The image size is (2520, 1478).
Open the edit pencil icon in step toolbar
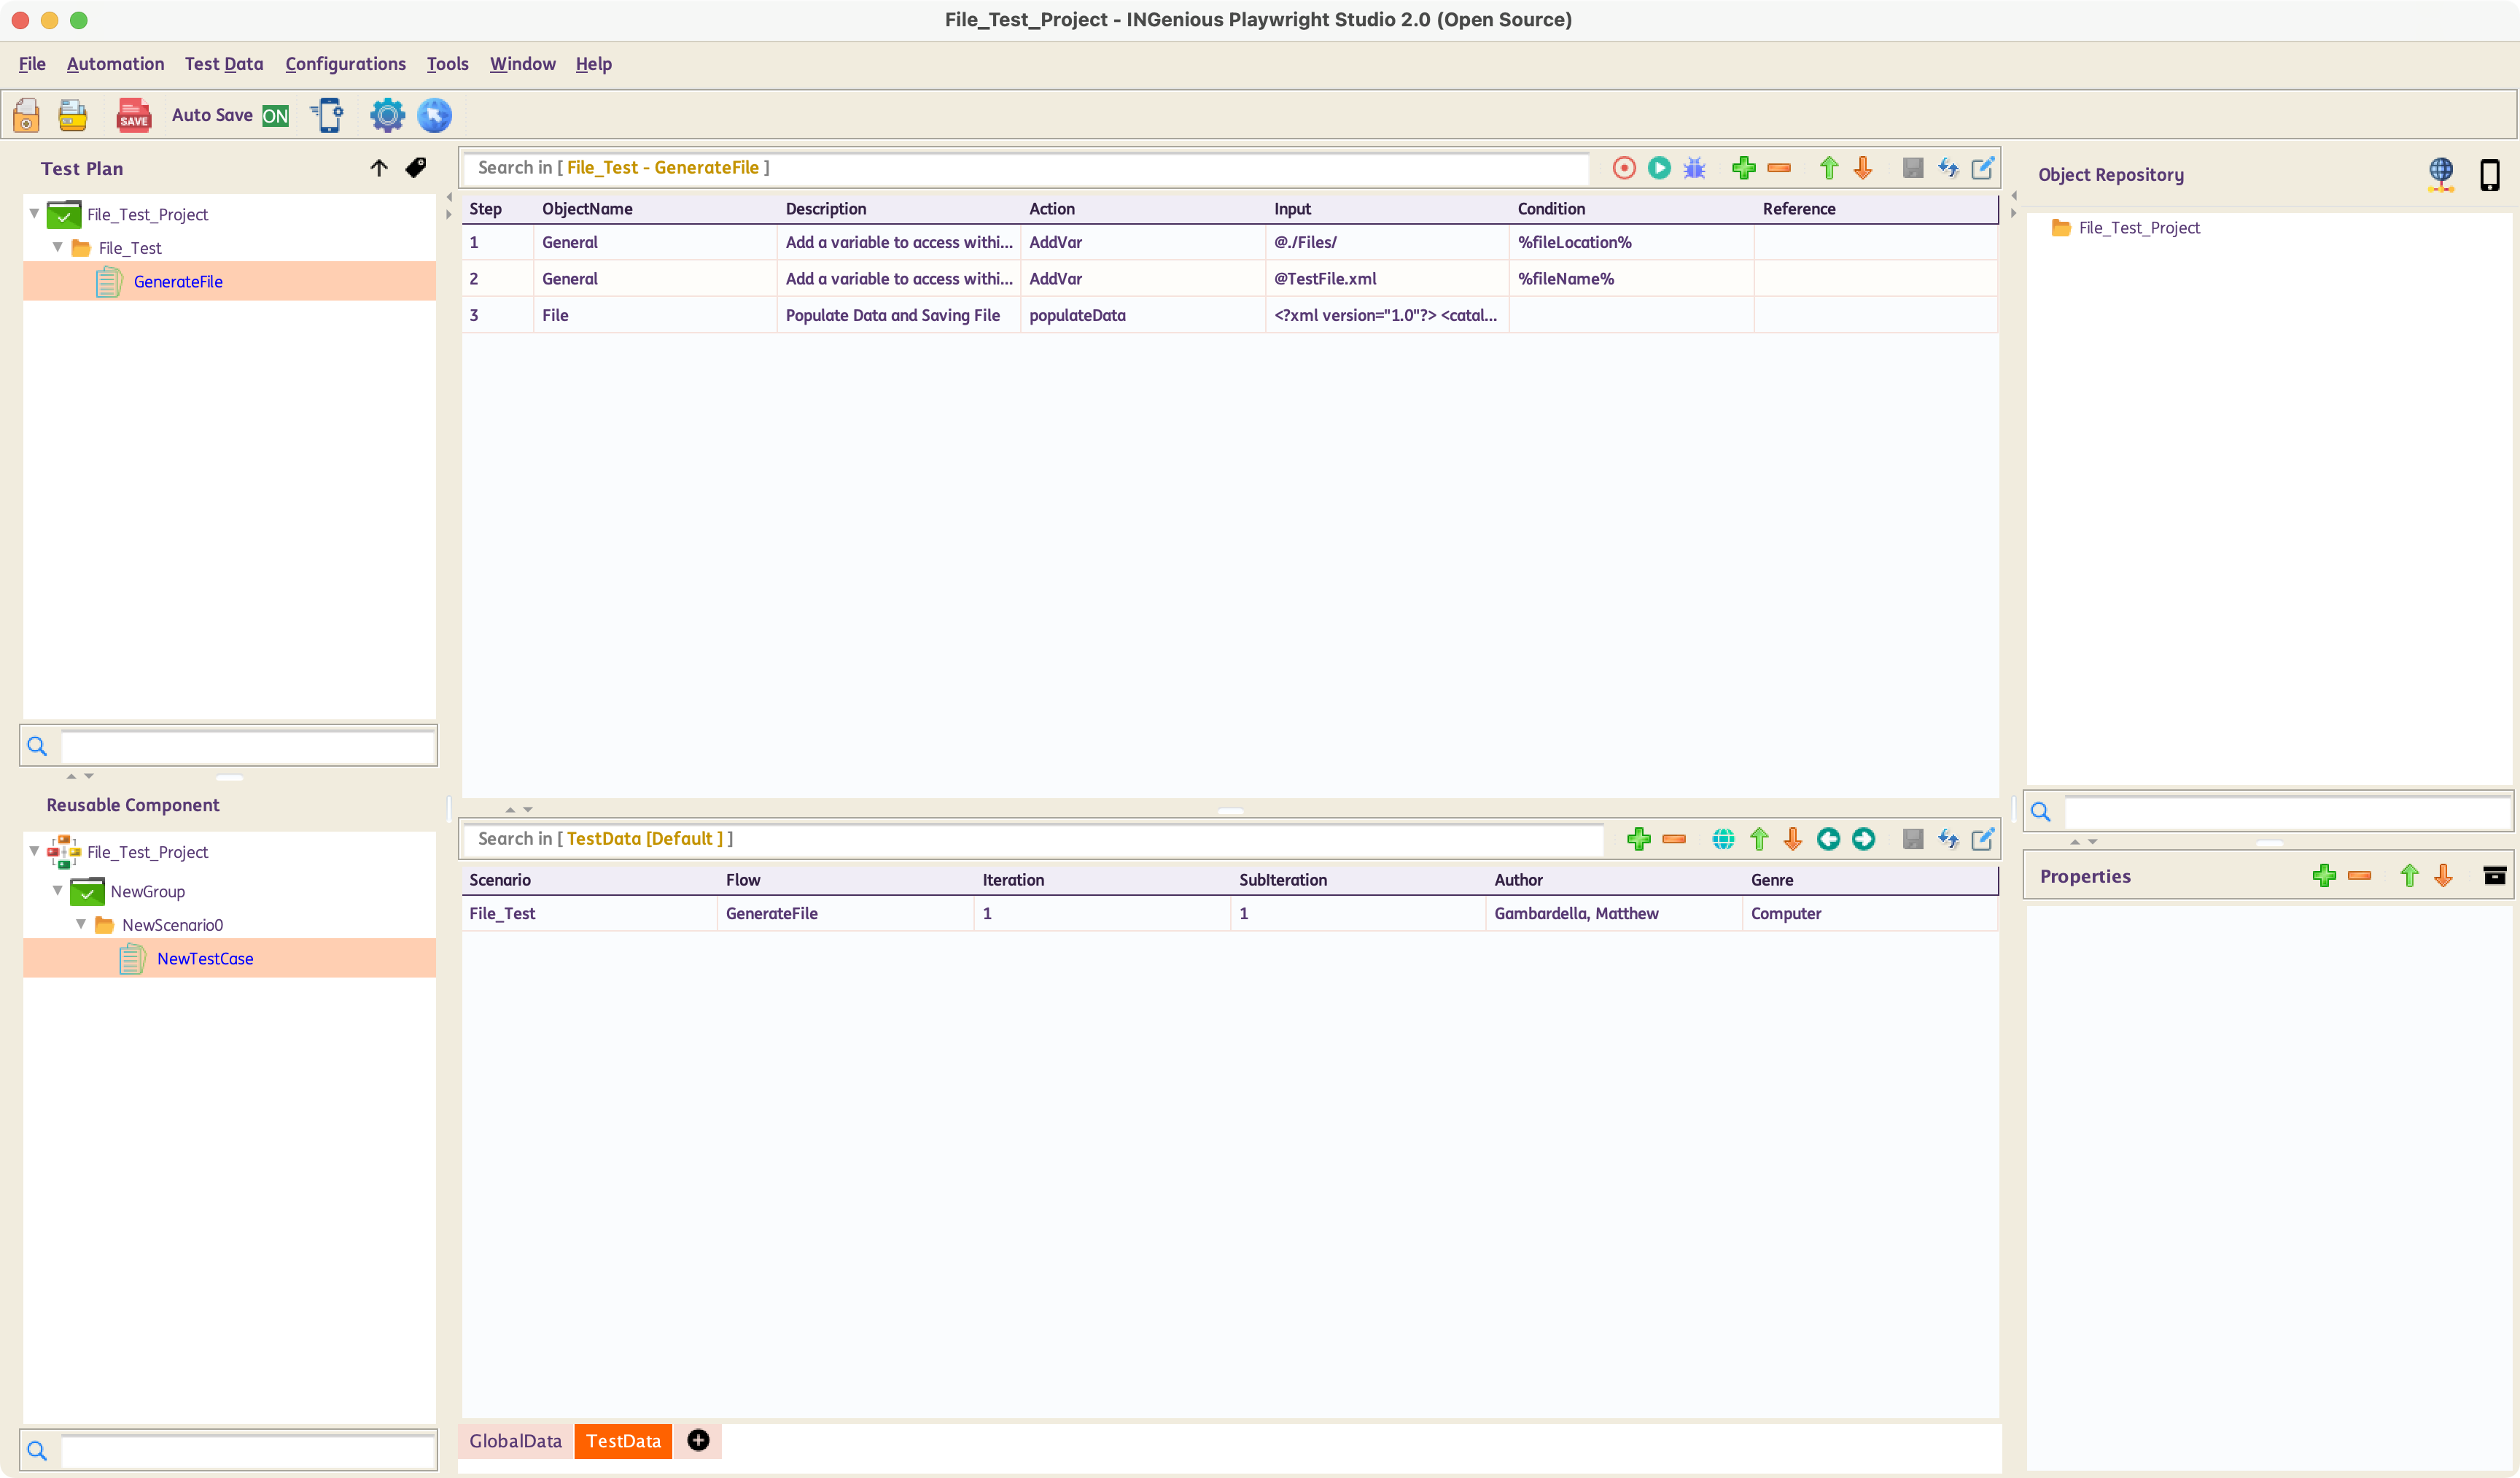pyautogui.click(x=1982, y=168)
